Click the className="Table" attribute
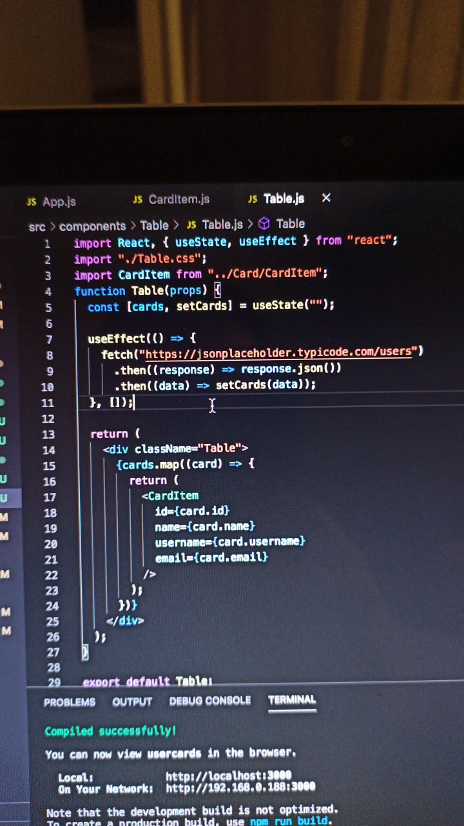 click(188, 448)
